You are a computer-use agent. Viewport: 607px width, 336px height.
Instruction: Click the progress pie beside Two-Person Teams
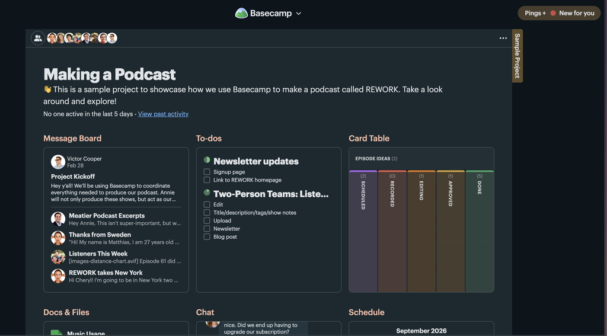(207, 193)
